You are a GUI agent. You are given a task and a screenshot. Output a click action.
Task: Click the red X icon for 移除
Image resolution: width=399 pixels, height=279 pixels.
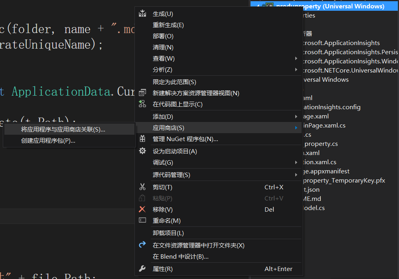pyautogui.click(x=142, y=209)
